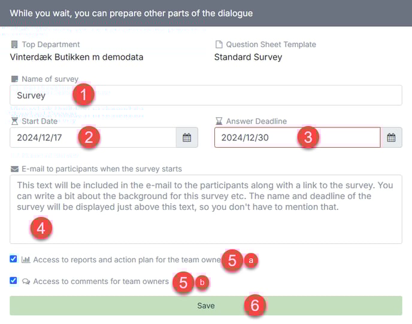This screenshot has width=412, height=324.
Task: Click the hourglass icon beside Start Date
Action: [x=15, y=121]
